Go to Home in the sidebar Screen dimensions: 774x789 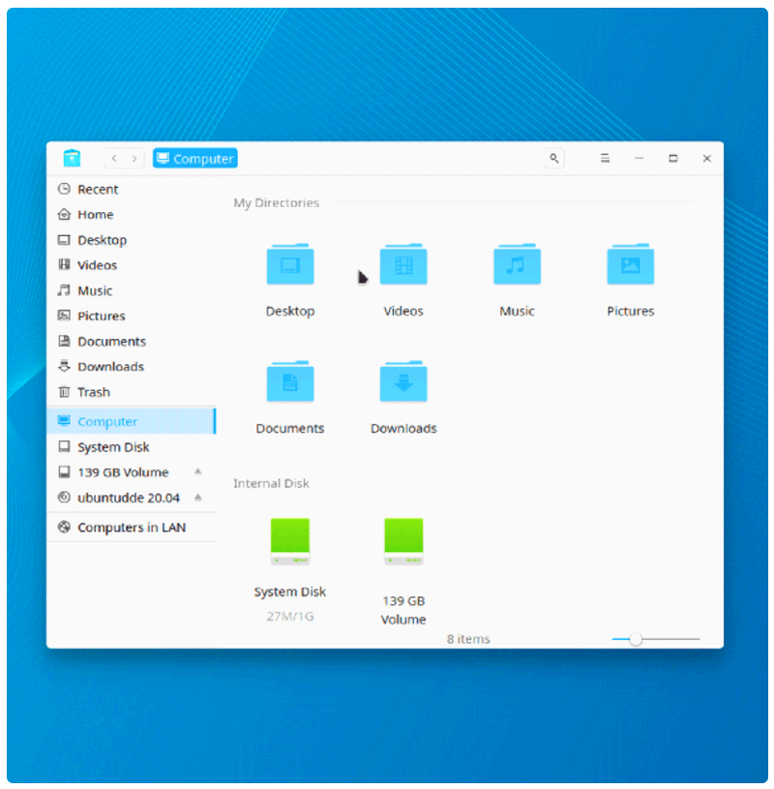click(x=132, y=214)
